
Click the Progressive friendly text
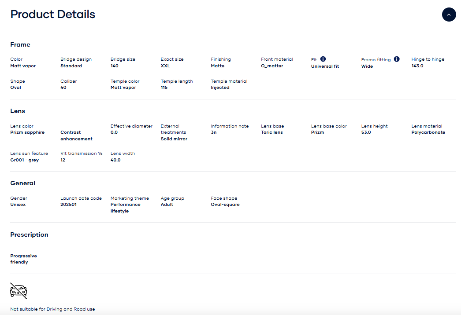point(23,259)
